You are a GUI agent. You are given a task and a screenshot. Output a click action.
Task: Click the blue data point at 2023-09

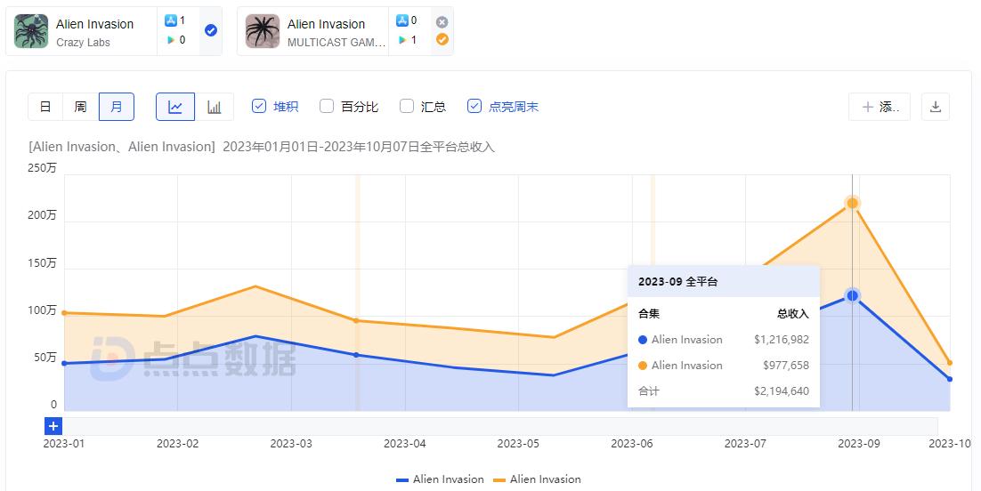point(852,295)
